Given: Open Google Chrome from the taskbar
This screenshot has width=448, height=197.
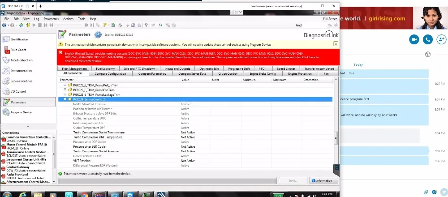Looking at the screenshot, I should pos(84,194).
